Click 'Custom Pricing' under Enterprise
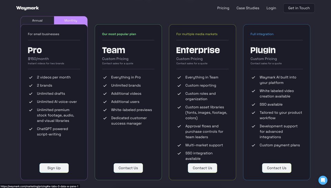Screen dimensions: 331x188 point(189,59)
